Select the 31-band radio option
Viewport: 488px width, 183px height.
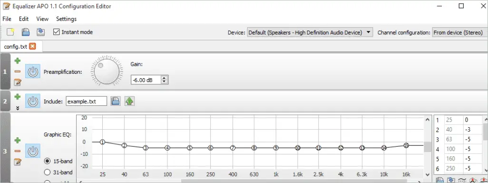[x=47, y=172]
